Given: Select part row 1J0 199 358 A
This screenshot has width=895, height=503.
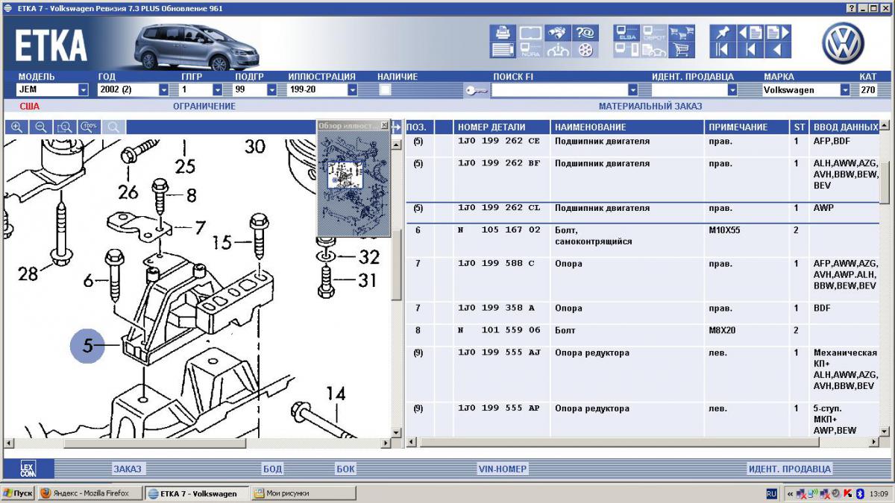Looking at the screenshot, I should [x=642, y=312].
